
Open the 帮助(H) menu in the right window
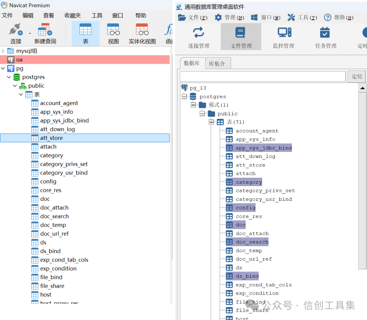pos(339,18)
